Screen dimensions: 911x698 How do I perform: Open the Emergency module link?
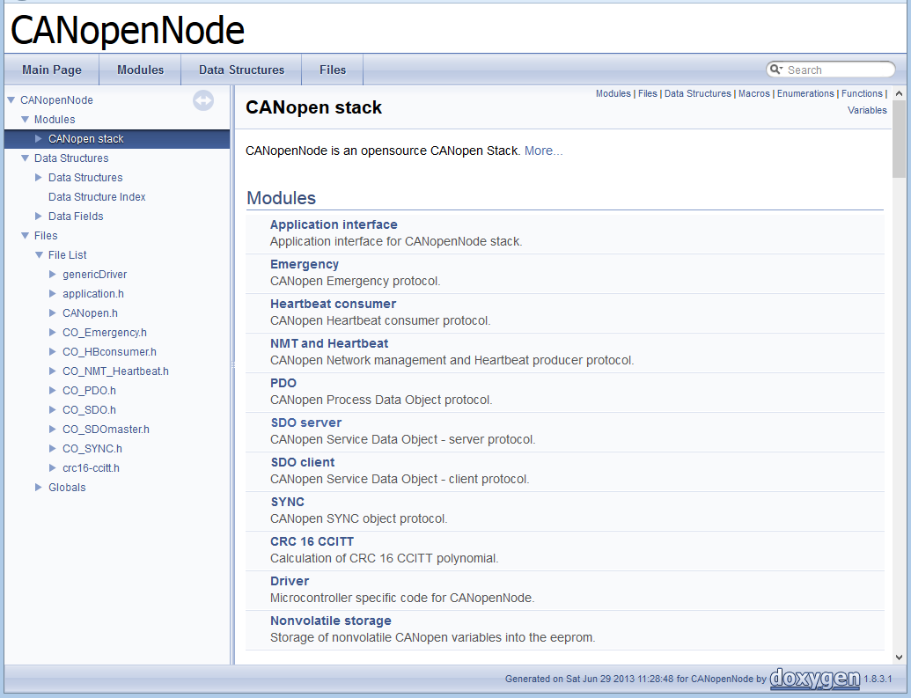click(x=304, y=264)
